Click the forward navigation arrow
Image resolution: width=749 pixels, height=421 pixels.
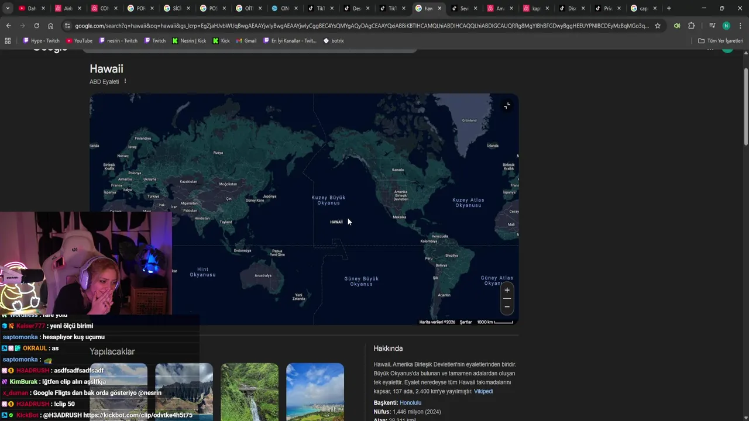[x=22, y=26]
